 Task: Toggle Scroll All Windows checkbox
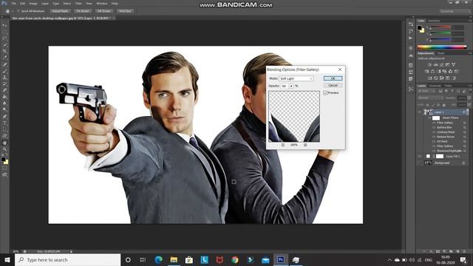pyautogui.click(x=18, y=11)
